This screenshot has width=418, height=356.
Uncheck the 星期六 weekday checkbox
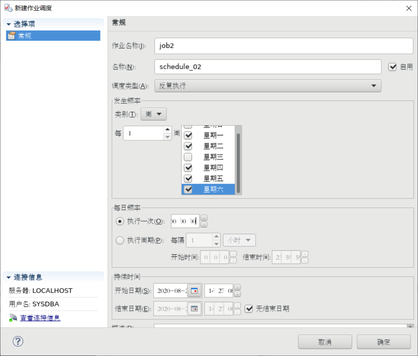click(188, 189)
